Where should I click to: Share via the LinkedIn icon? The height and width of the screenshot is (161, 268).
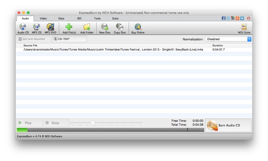coord(242,18)
